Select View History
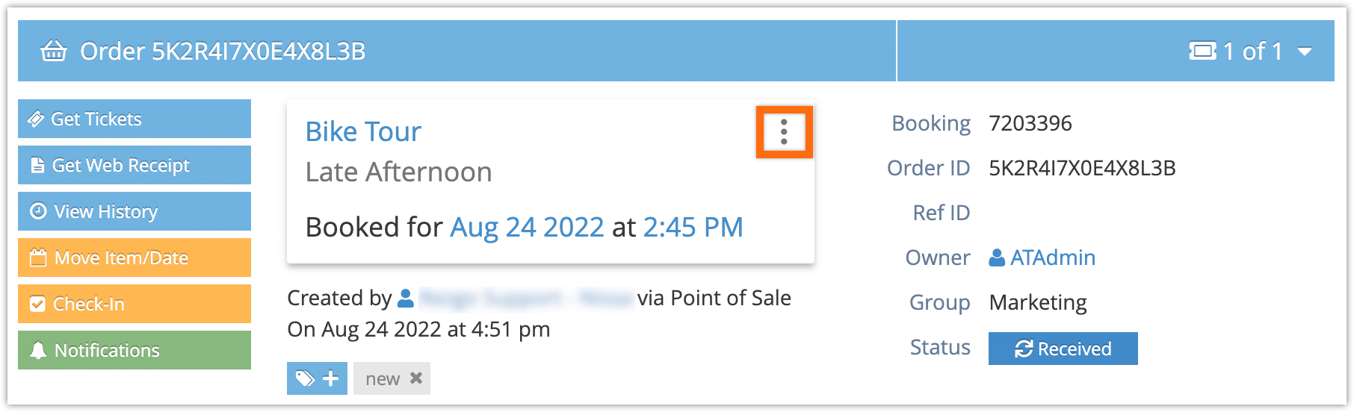 point(135,211)
